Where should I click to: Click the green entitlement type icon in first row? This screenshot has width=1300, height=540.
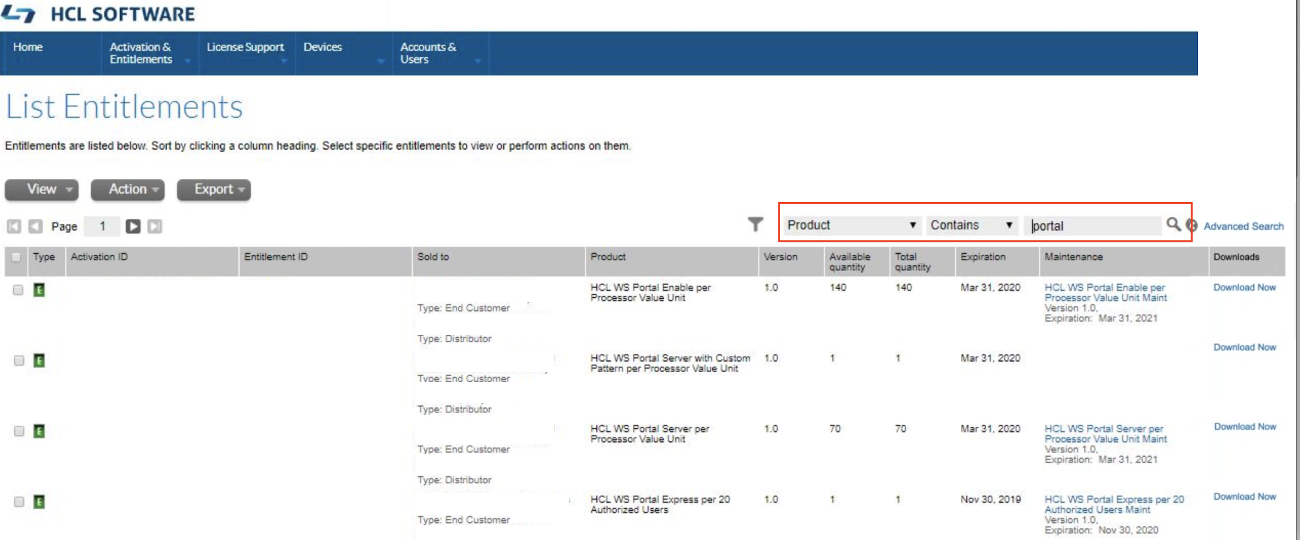pos(39,290)
